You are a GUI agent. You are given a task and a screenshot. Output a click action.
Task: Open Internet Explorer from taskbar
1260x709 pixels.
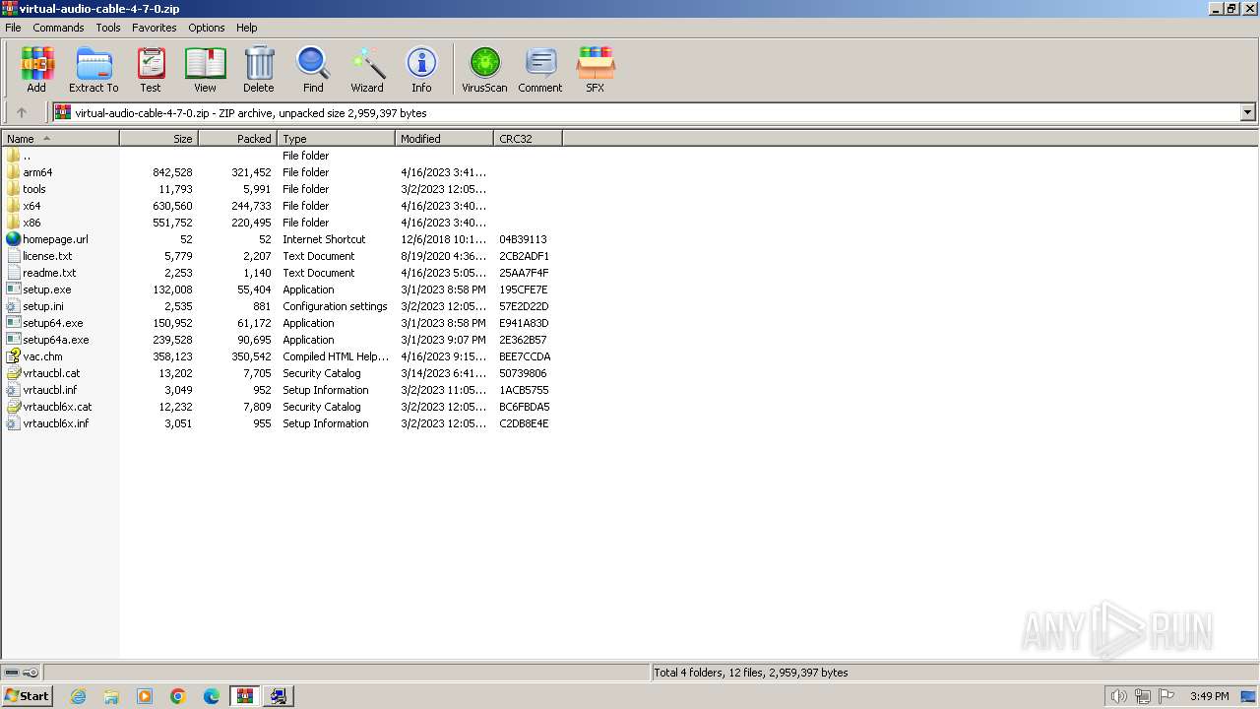(78, 696)
